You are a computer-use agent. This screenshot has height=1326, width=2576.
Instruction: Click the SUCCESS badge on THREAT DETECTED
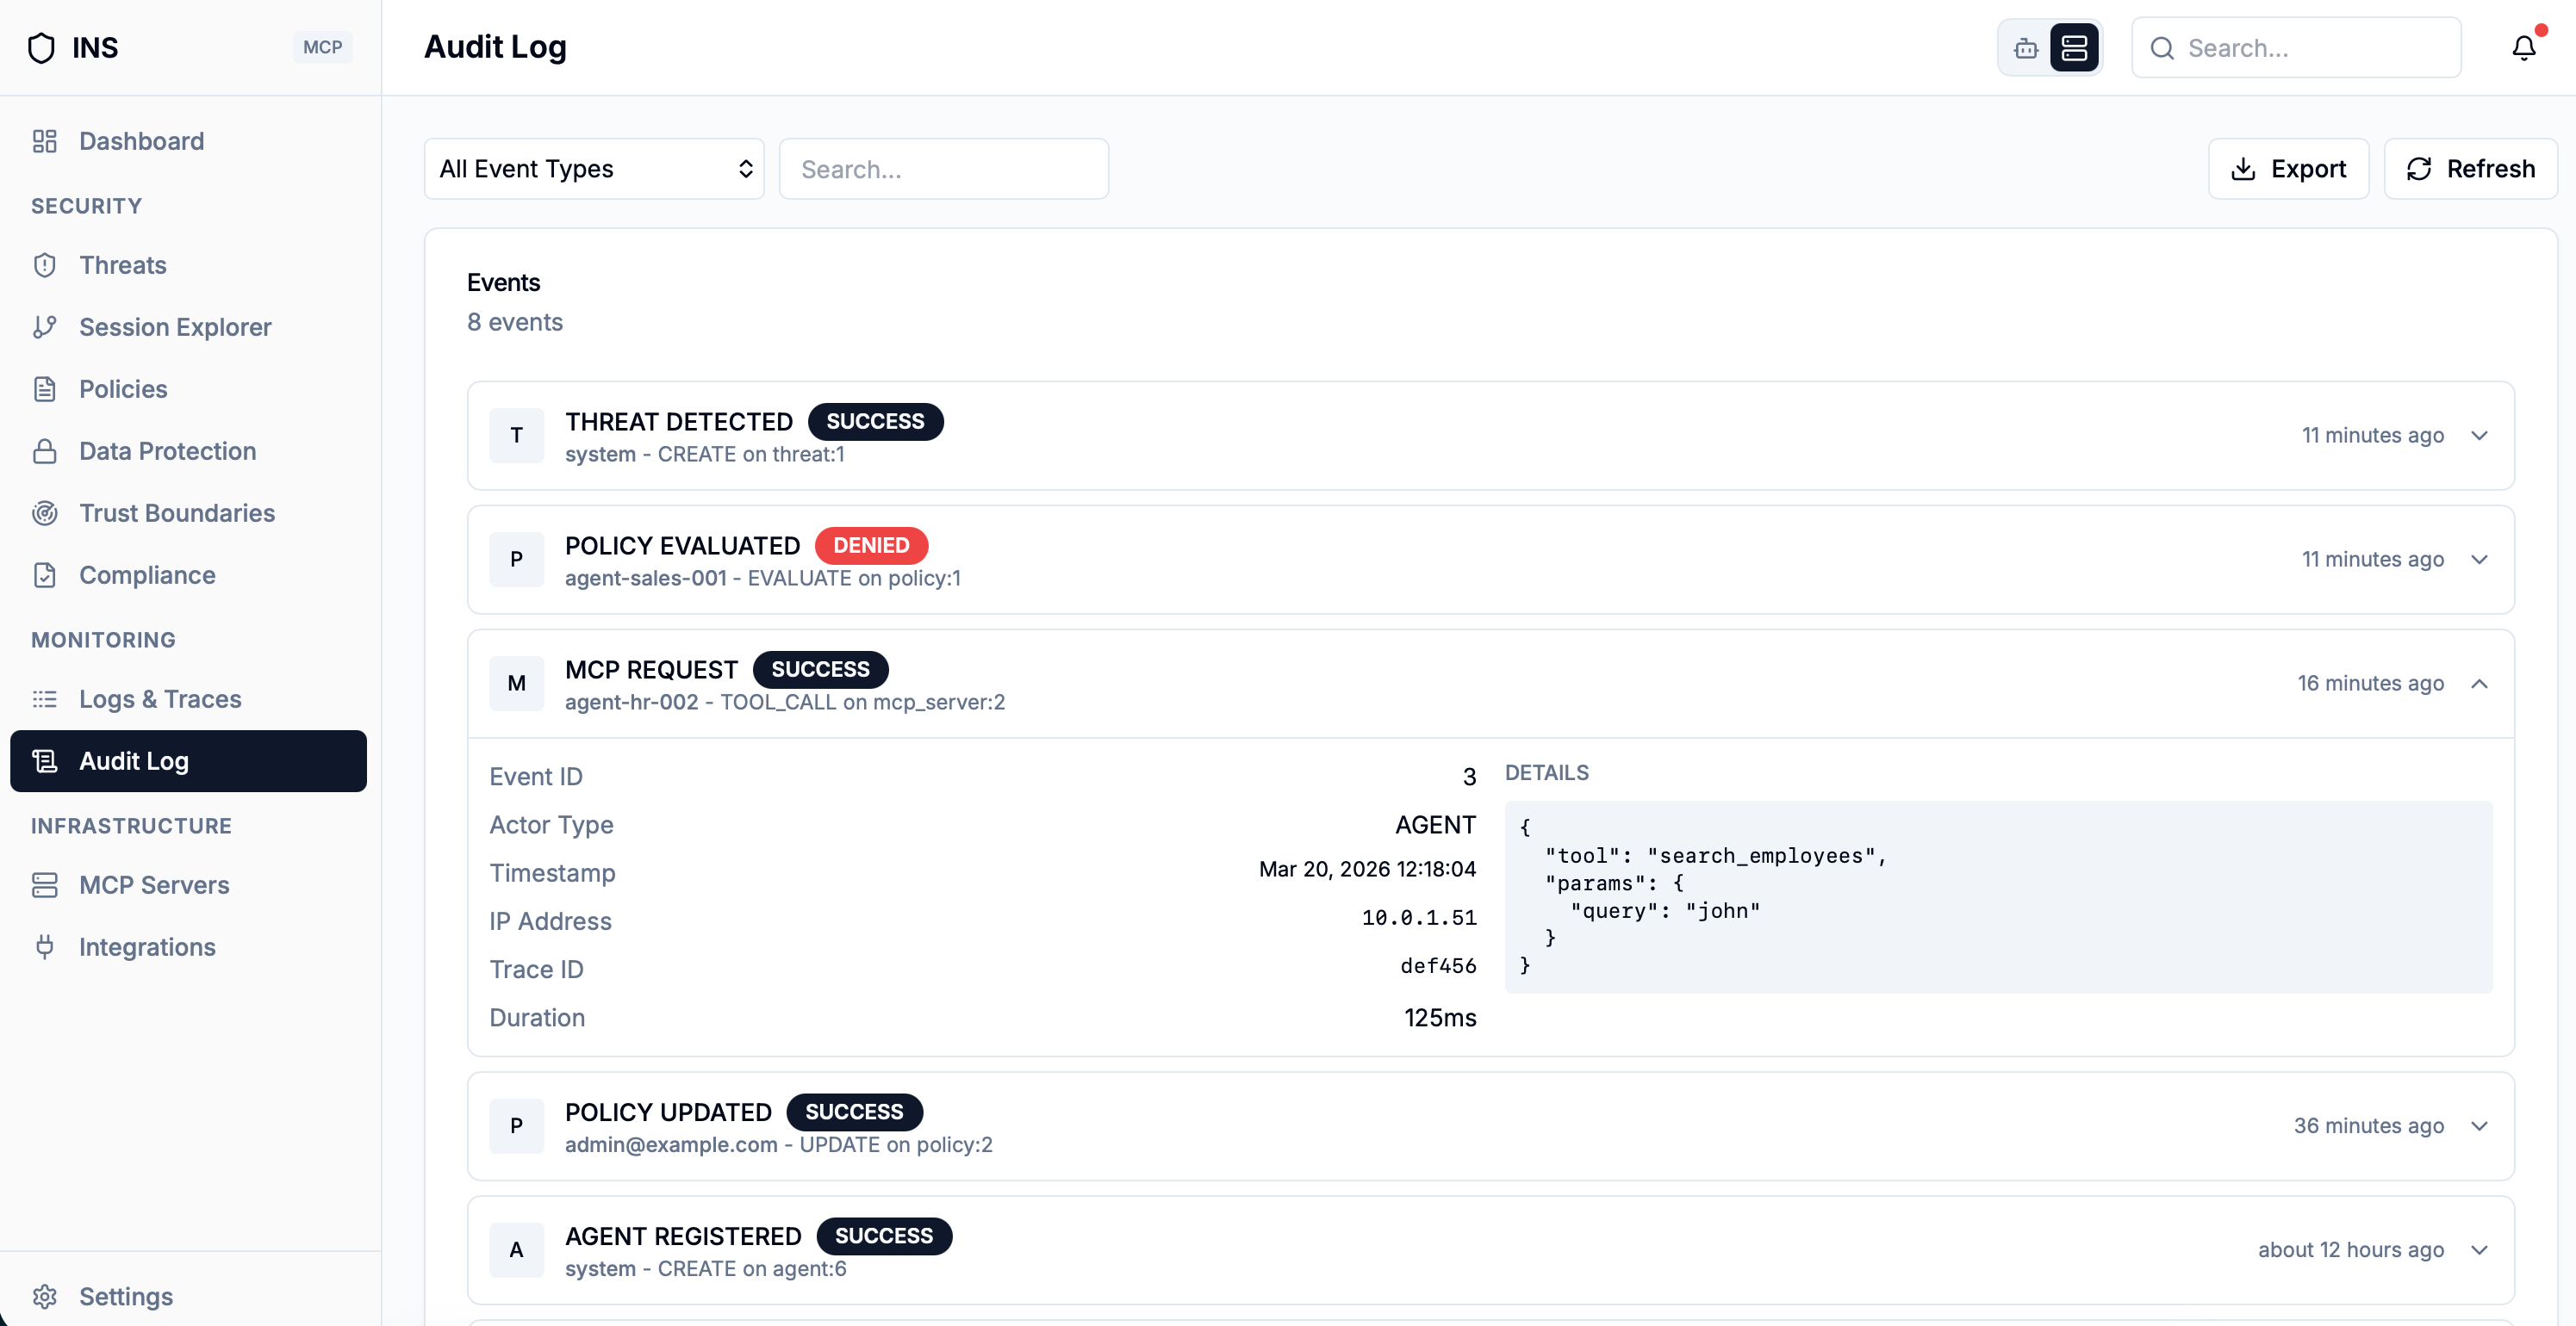(875, 422)
